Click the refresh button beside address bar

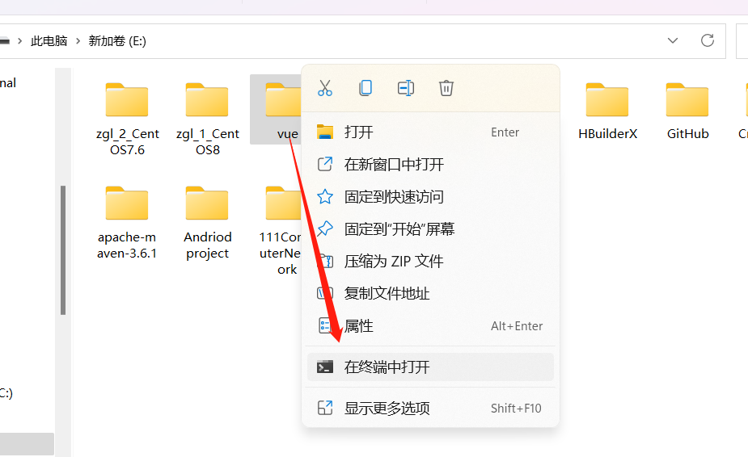pyautogui.click(x=708, y=40)
